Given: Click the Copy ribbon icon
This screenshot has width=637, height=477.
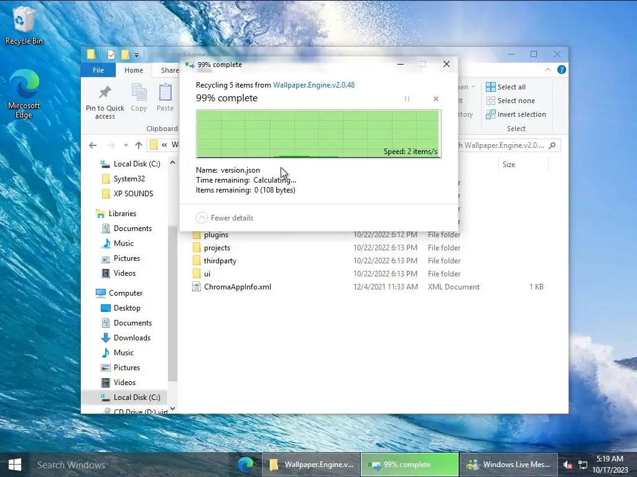Looking at the screenshot, I should (x=139, y=93).
